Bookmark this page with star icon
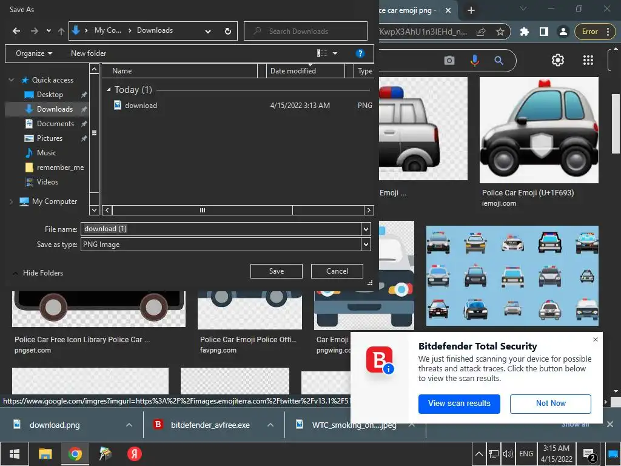This screenshot has height=466, width=621. [500, 32]
